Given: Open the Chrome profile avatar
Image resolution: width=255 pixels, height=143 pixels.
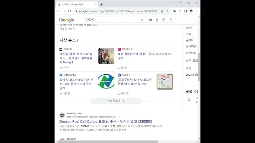Looking at the screenshot, I should 191,11.
